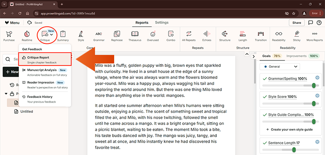Click the Saved cloud status indicator
This screenshot has height=155, width=325.
(35, 23)
